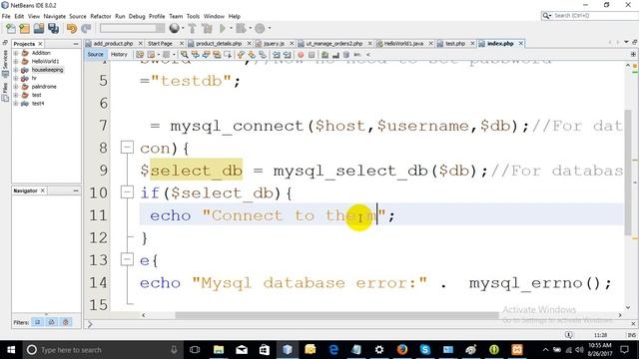Open the Debug menu
The width and height of the screenshot is (639, 359).
pyautogui.click(x=137, y=16)
